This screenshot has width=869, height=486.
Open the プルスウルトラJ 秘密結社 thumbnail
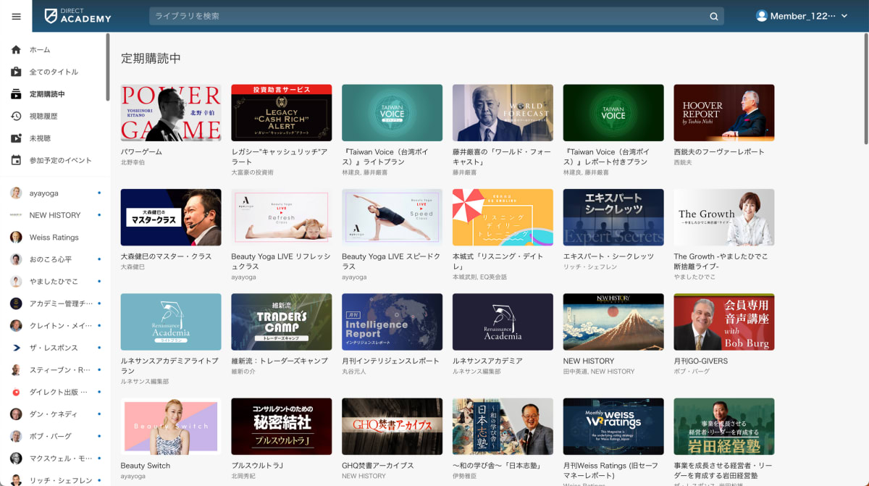coord(282,426)
